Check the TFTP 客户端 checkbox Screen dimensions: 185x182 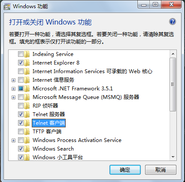click(x=21, y=132)
